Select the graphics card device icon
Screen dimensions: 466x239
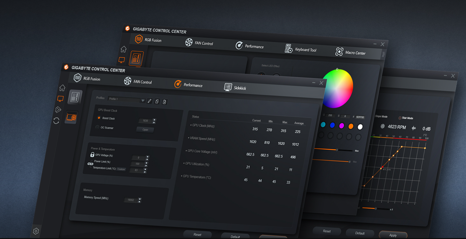[x=71, y=118]
